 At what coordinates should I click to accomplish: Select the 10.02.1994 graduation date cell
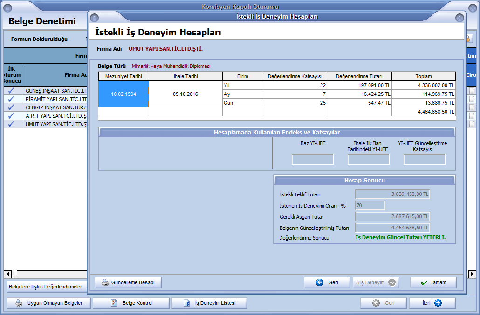pyautogui.click(x=123, y=94)
